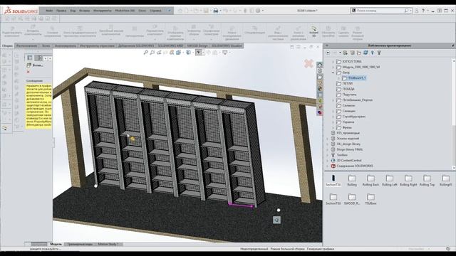Expand the Toolbox node
This screenshot has width=456, height=256.
click(x=328, y=155)
